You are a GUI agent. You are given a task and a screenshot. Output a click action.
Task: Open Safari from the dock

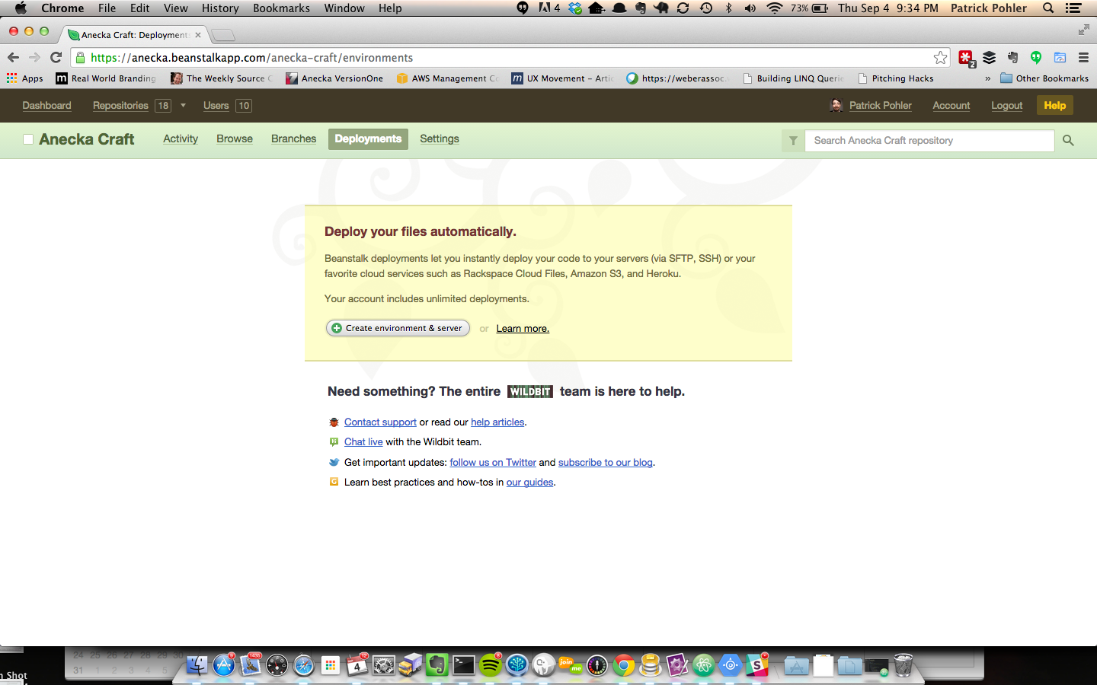click(x=304, y=665)
